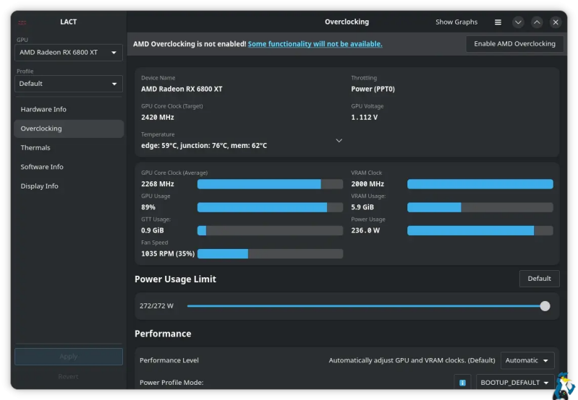Click the GTT Usage progress bar
This screenshot has width=578, height=400.
(x=271, y=230)
